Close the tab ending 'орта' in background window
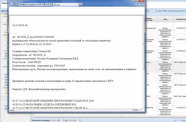This screenshot has height=122, width=186. click(x=152, y=11)
